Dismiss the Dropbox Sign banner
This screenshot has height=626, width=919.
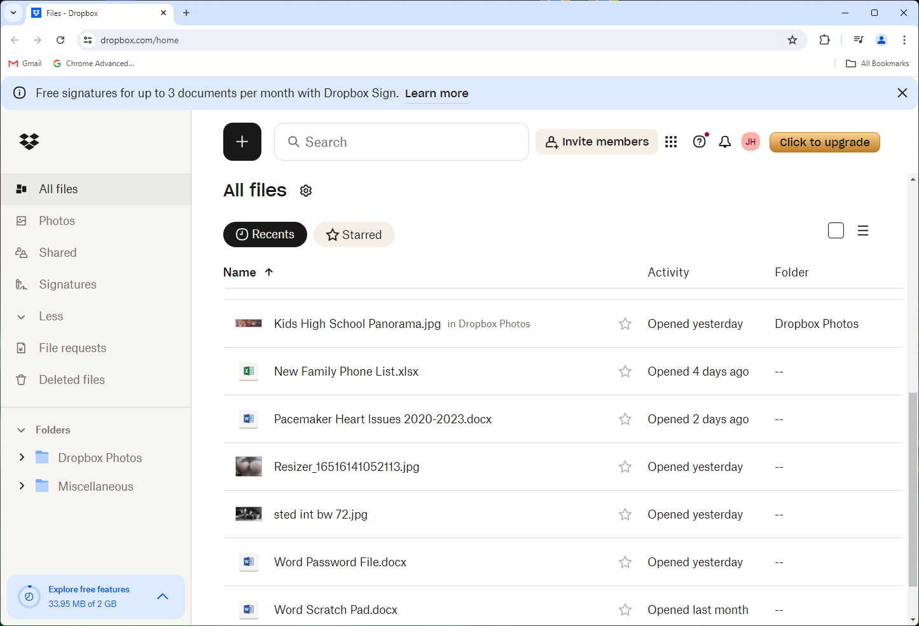point(902,93)
